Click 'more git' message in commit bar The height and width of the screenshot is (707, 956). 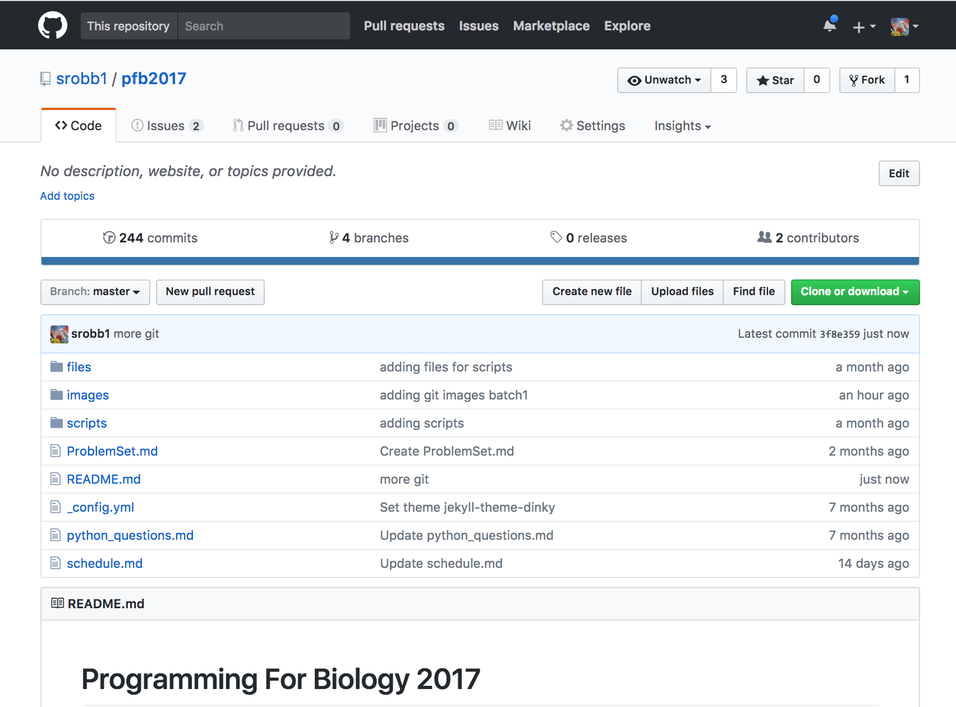point(136,334)
